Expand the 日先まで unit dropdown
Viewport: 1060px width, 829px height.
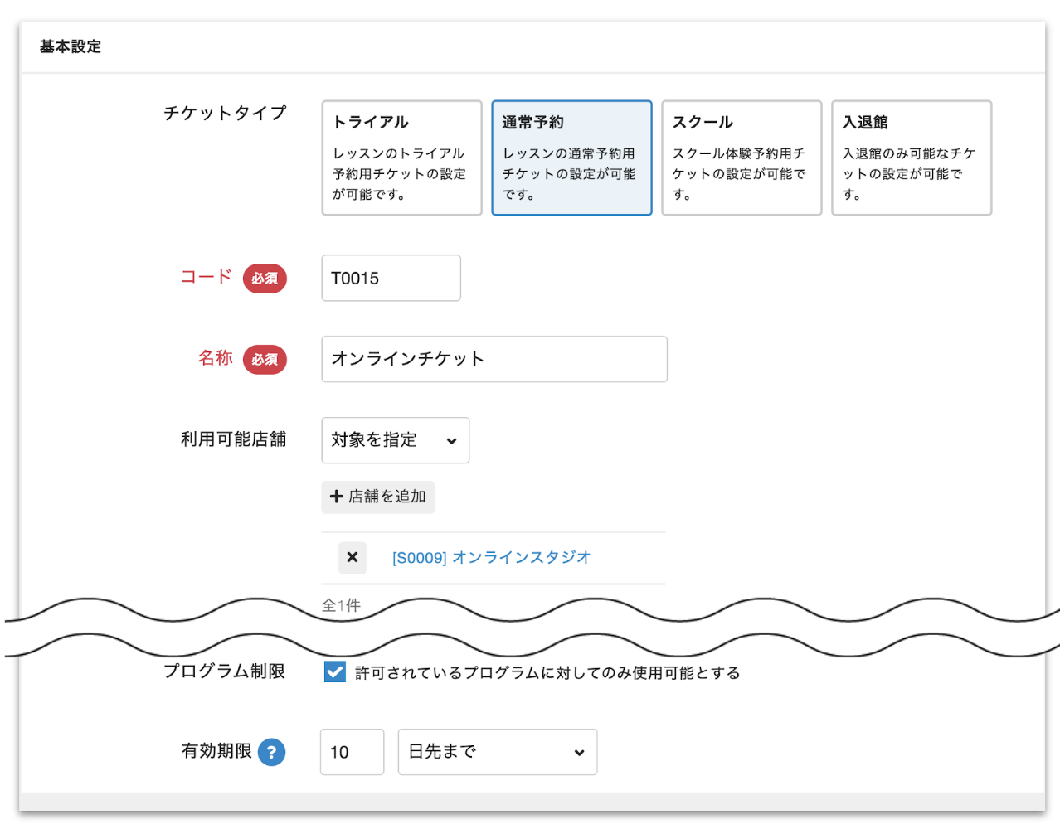[x=497, y=752]
